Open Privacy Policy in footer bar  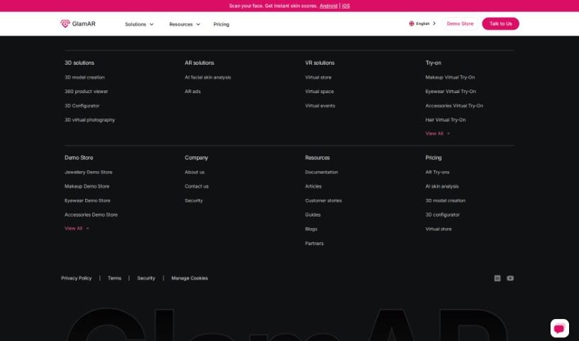(77, 278)
